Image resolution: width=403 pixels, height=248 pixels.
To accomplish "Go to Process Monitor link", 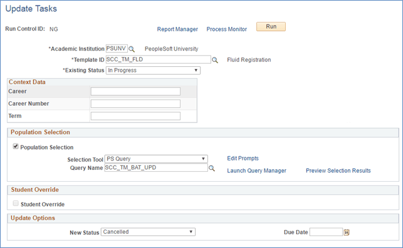I will tap(227, 29).
